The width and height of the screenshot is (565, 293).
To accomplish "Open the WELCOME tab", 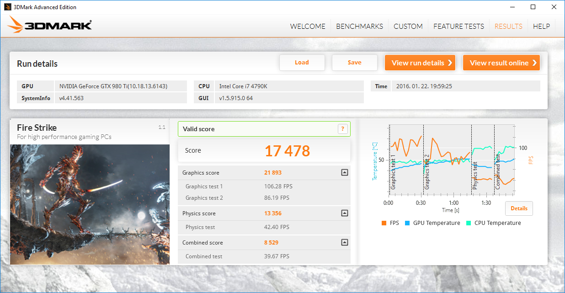I will [308, 26].
